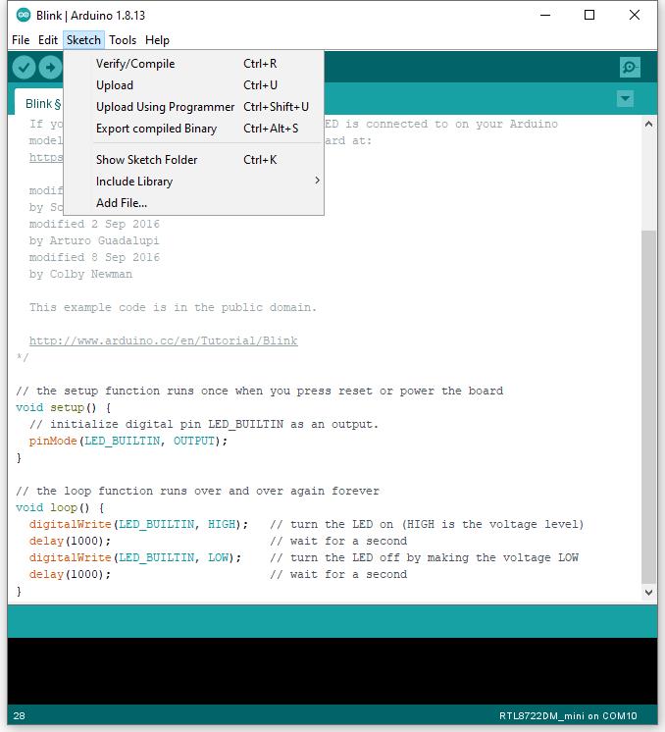665x732 pixels.
Task: Open the tab options dropdown arrow
Action: coord(625,98)
